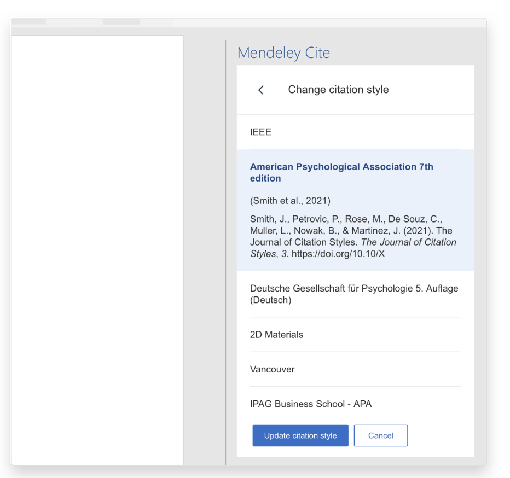The width and height of the screenshot is (510, 478).
Task: Click the Mendeley Cite panel title
Action: (x=283, y=53)
